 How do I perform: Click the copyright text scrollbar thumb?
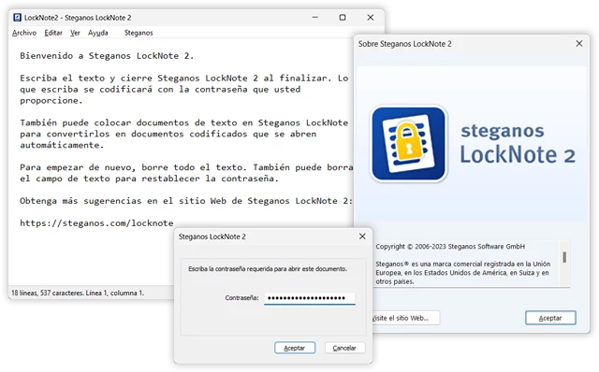(564, 257)
